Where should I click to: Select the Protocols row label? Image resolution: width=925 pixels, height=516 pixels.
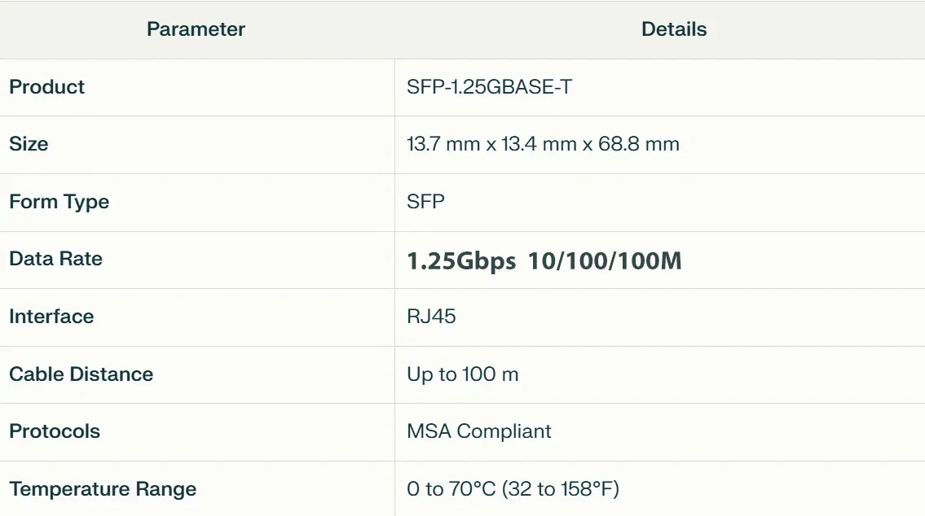click(55, 431)
